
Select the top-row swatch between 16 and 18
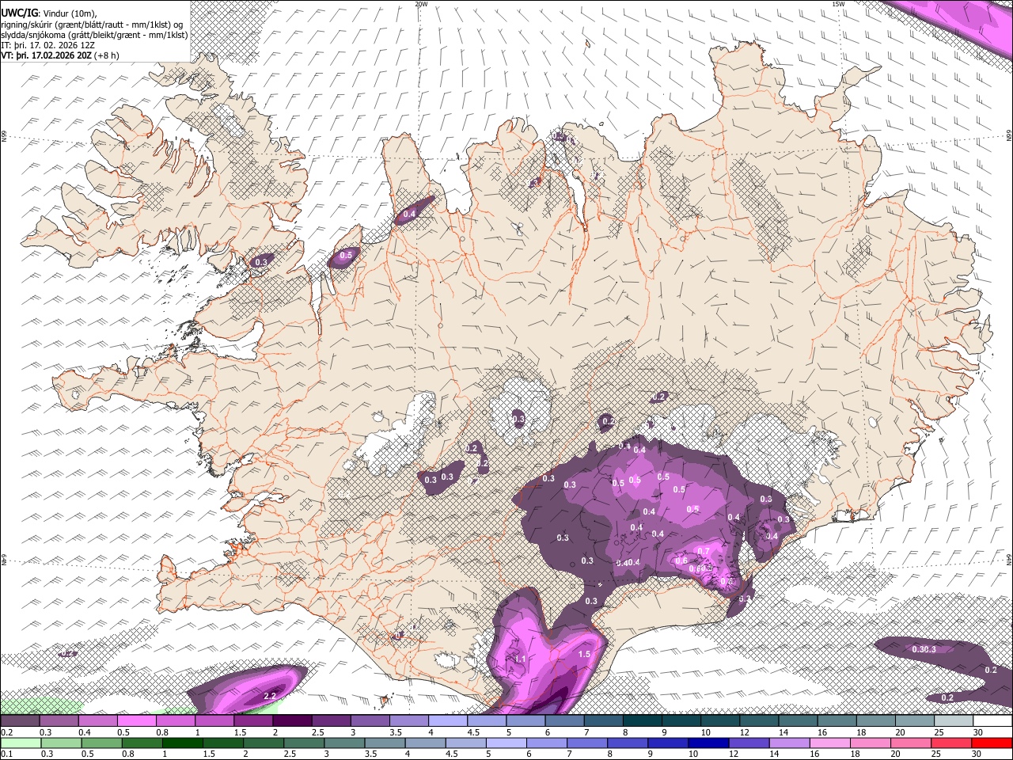pos(837,720)
